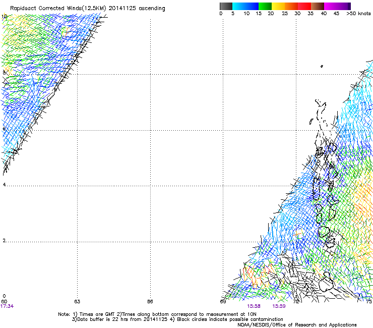Click the 17:34 pass time label
The image size is (373, 328).
tap(7, 306)
